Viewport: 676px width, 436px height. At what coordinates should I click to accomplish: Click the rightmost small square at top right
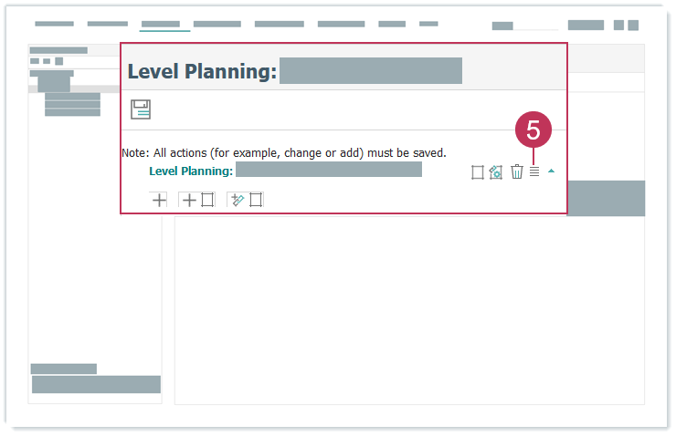pyautogui.click(x=633, y=26)
